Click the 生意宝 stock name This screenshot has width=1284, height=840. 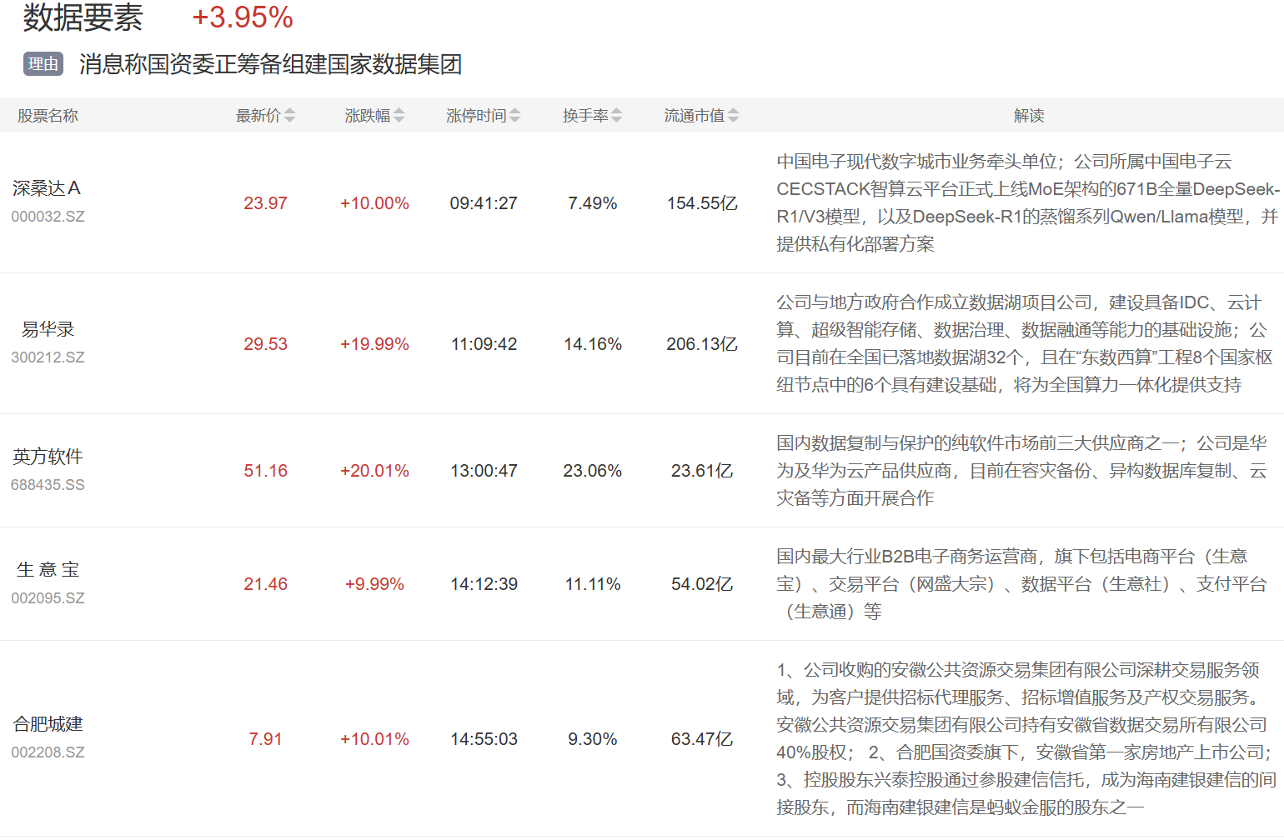coord(48,570)
